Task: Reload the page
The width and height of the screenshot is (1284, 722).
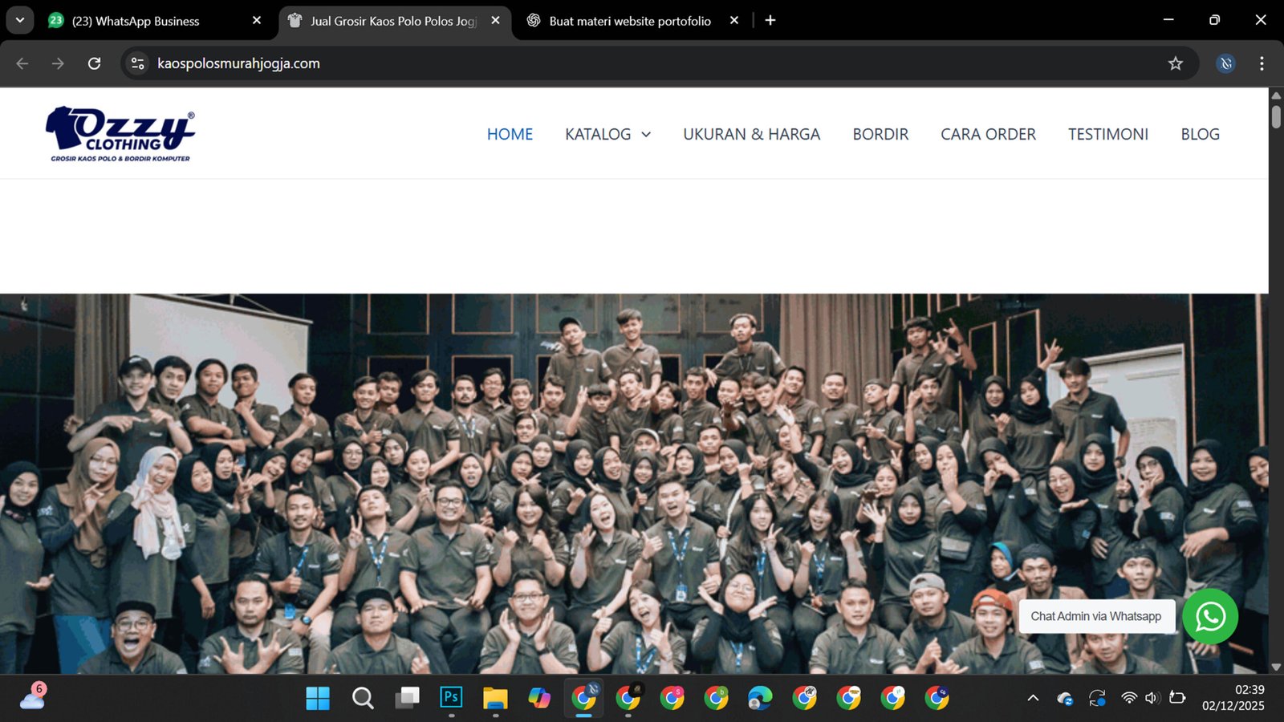Action: tap(94, 63)
